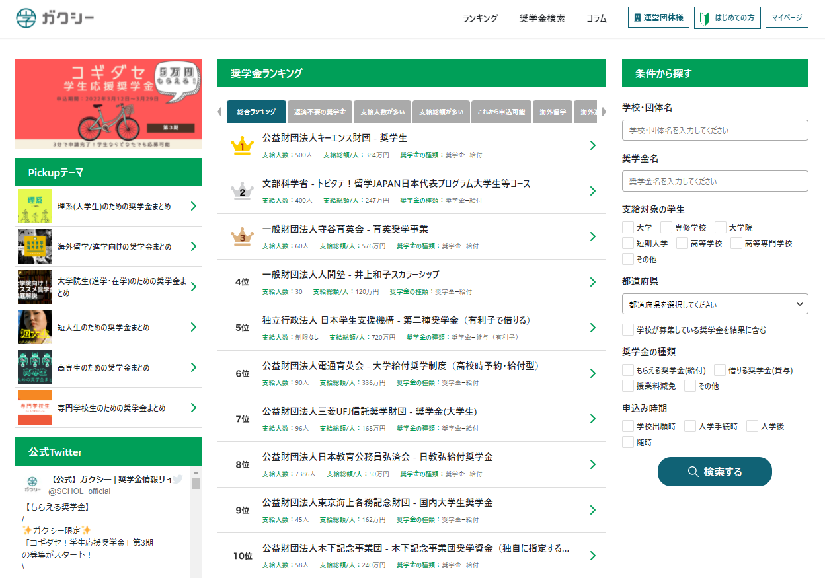Switch to これから申込可能 tab

(x=501, y=112)
